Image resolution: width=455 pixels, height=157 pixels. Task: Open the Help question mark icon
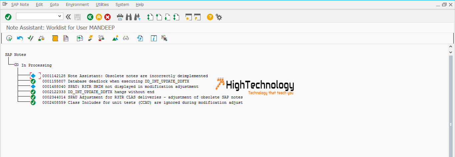pyautogui.click(x=210, y=17)
